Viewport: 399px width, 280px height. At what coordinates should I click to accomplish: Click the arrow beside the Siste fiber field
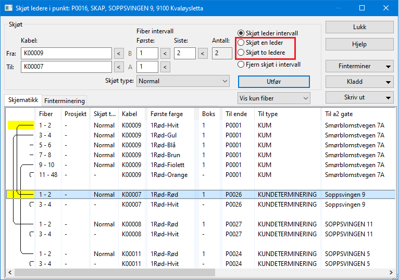tap(203, 54)
